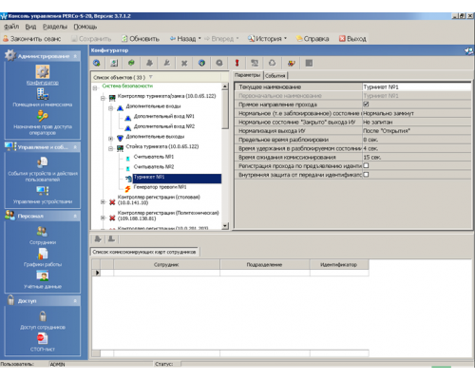This screenshot has height=380, width=475.
Task: Click the gray round disc toolbar icon
Action: coord(219,63)
